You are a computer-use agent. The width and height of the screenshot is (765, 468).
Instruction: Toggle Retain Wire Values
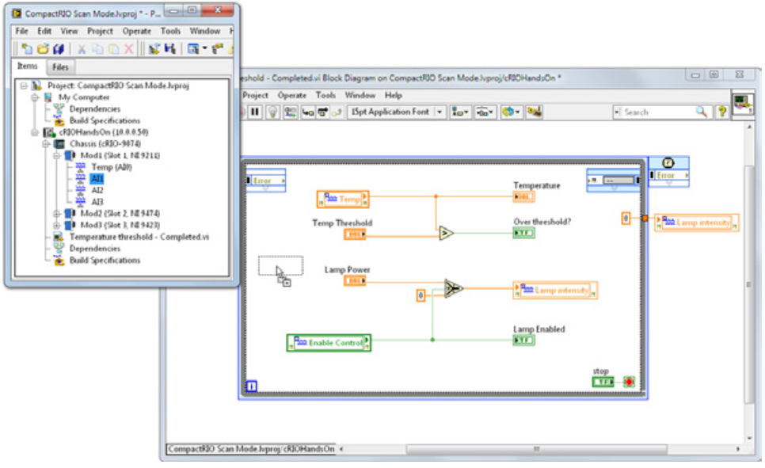click(290, 110)
